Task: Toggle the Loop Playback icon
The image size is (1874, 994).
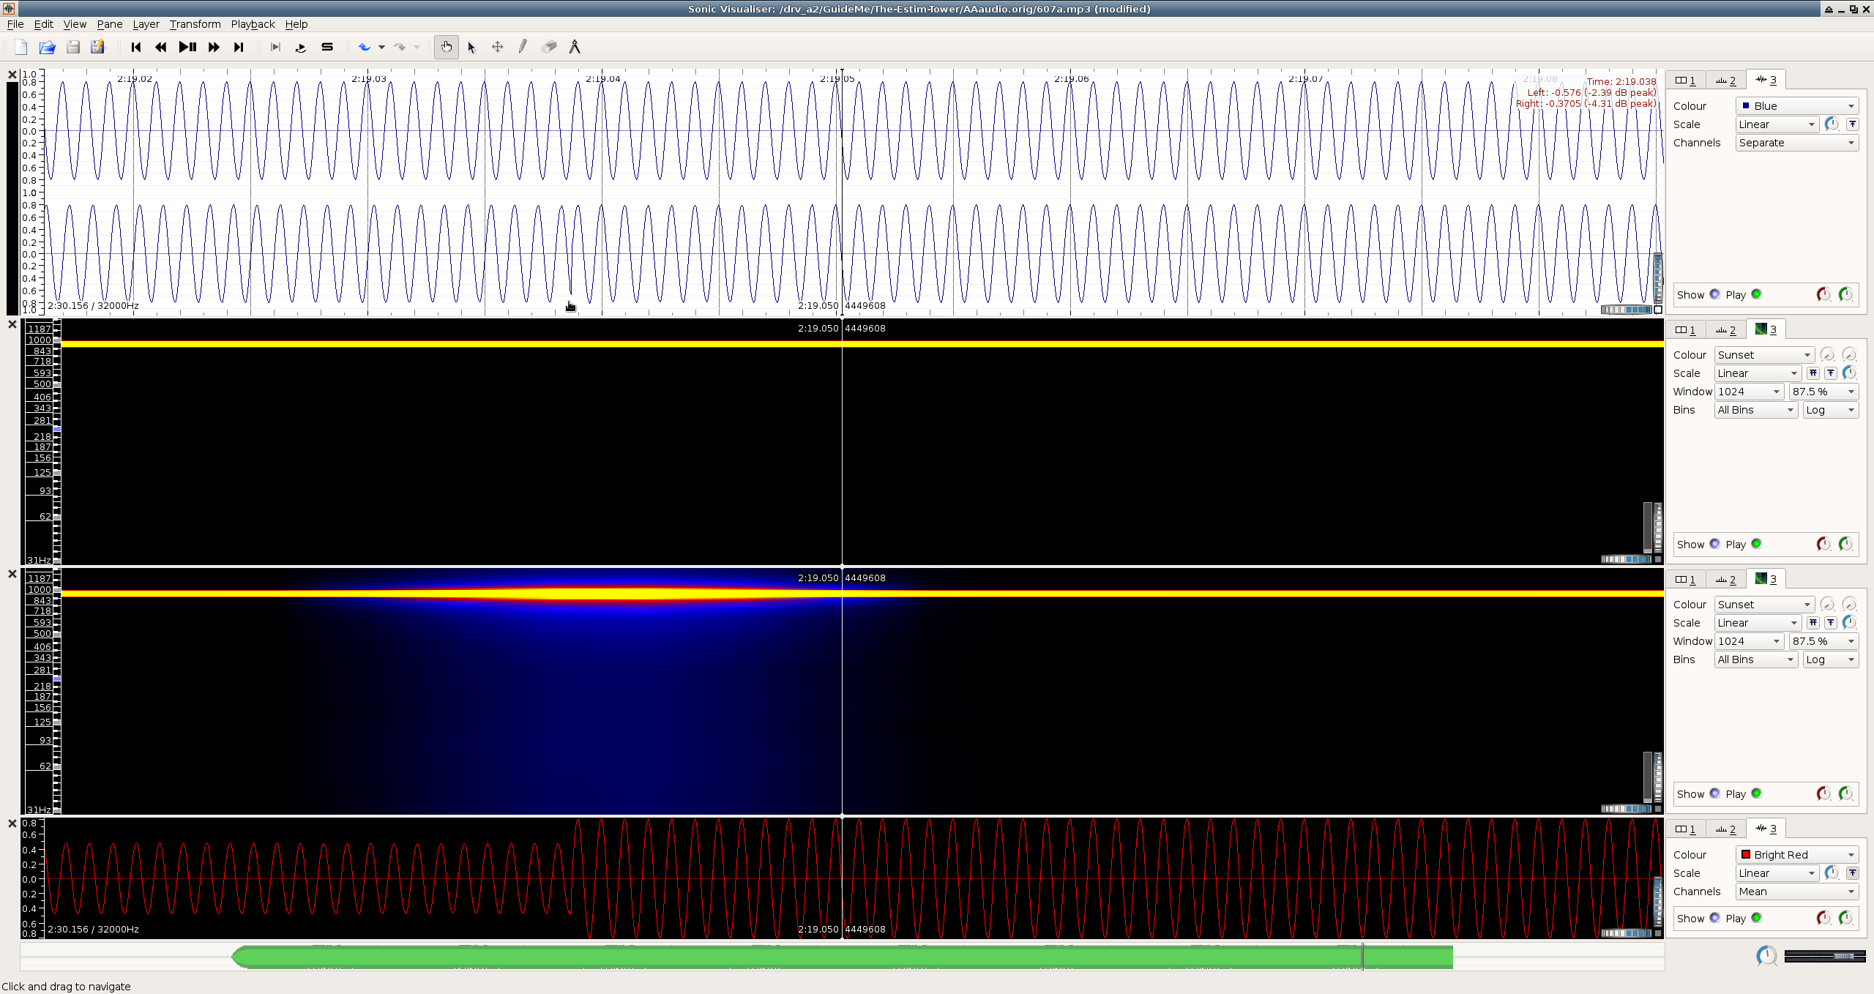Action: pos(301,48)
